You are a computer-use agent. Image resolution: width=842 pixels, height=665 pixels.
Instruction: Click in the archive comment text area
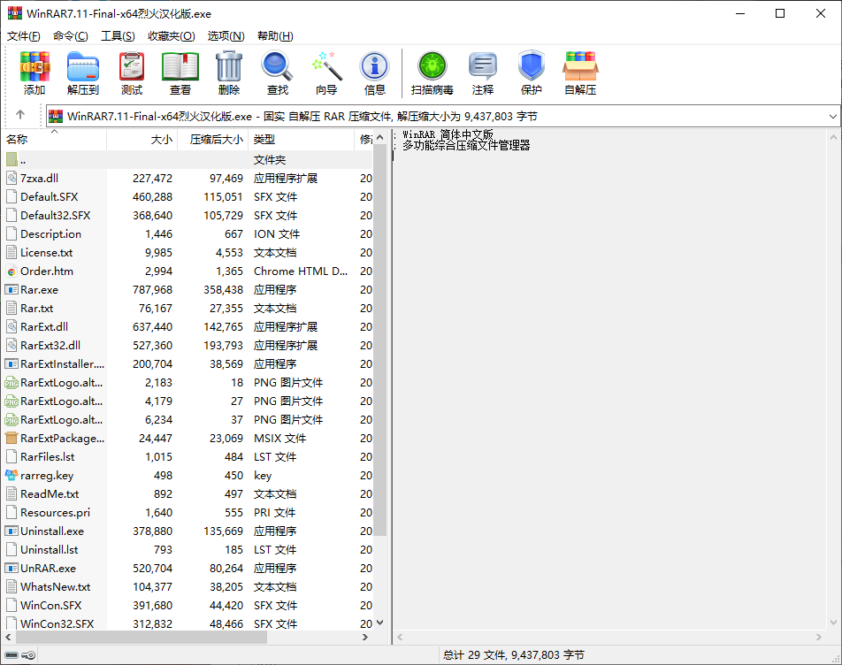[609, 378]
